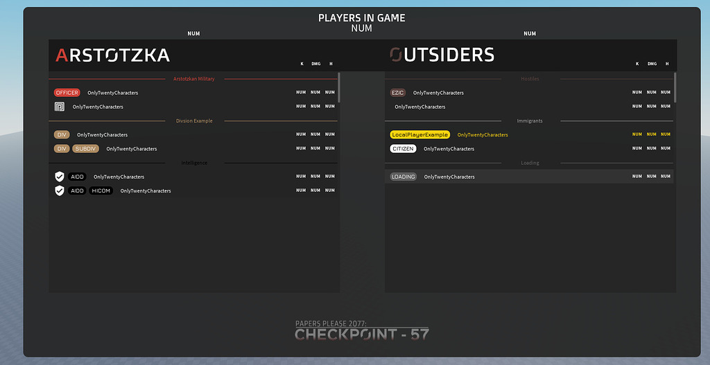Click the yellow LocalPlayerExample badge

pyautogui.click(x=419, y=135)
